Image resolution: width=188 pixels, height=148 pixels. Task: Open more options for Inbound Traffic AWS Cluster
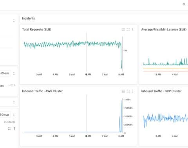pyautogui.click(x=133, y=91)
